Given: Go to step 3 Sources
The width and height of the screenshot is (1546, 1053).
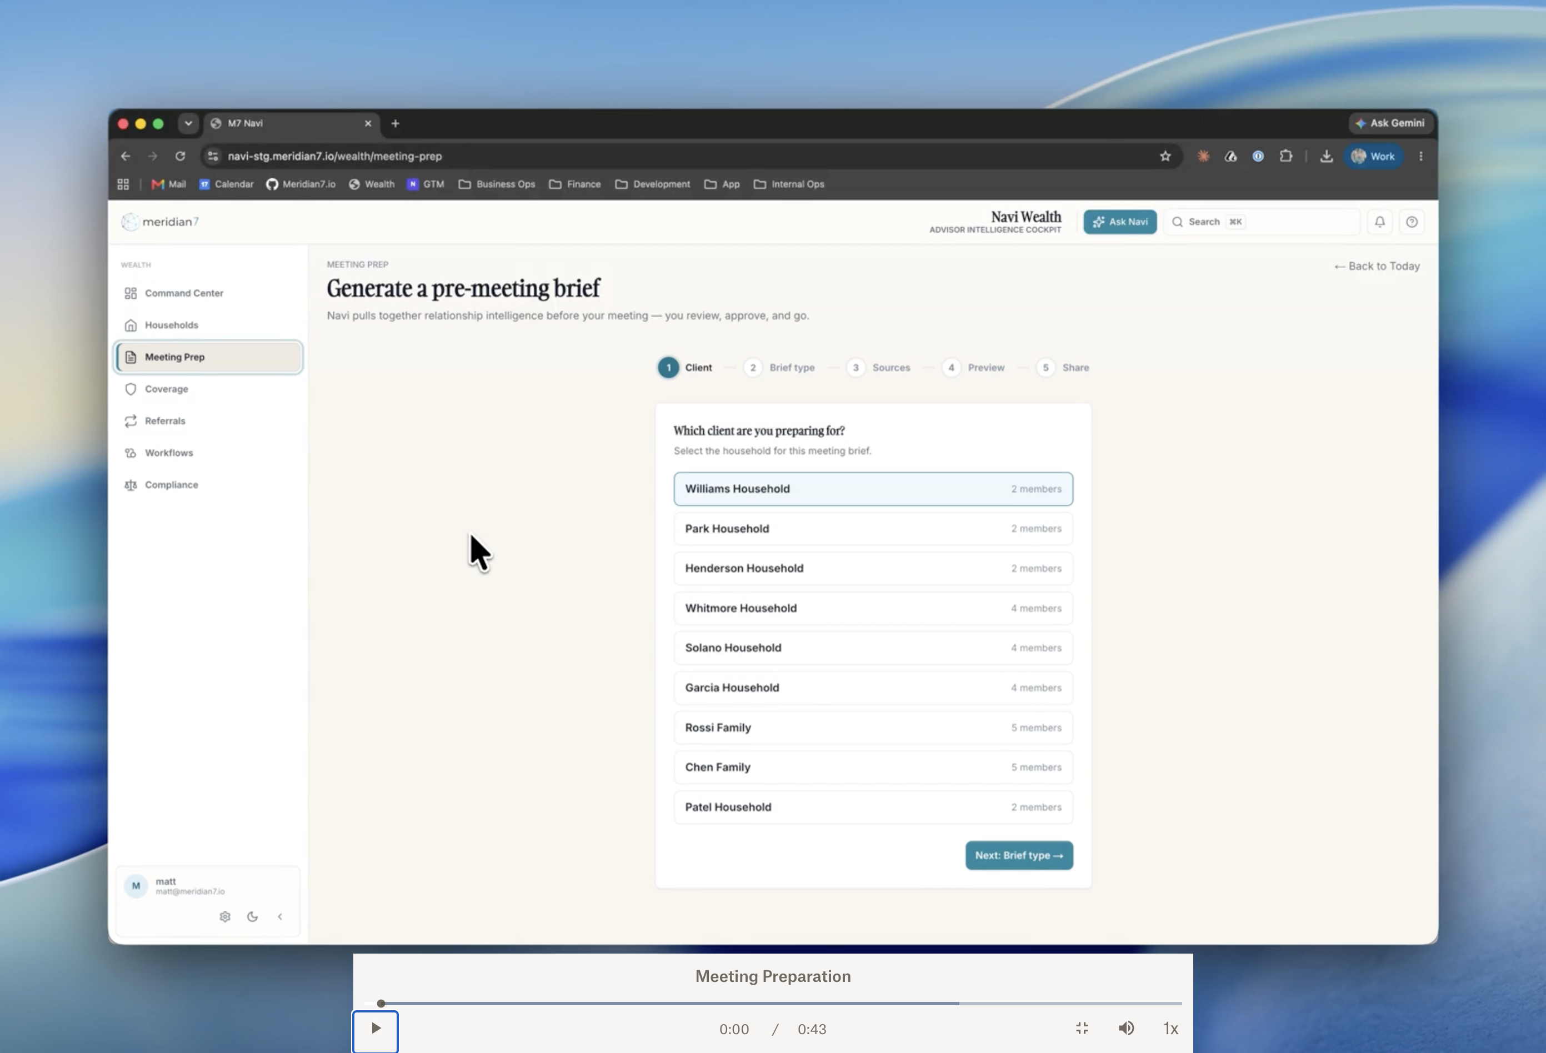Looking at the screenshot, I should 878,368.
